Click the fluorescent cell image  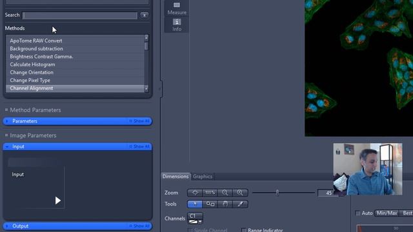point(359,68)
